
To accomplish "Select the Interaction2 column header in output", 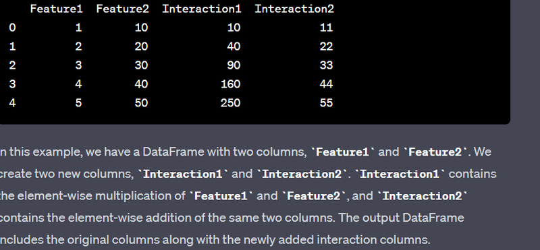I will (x=294, y=9).
